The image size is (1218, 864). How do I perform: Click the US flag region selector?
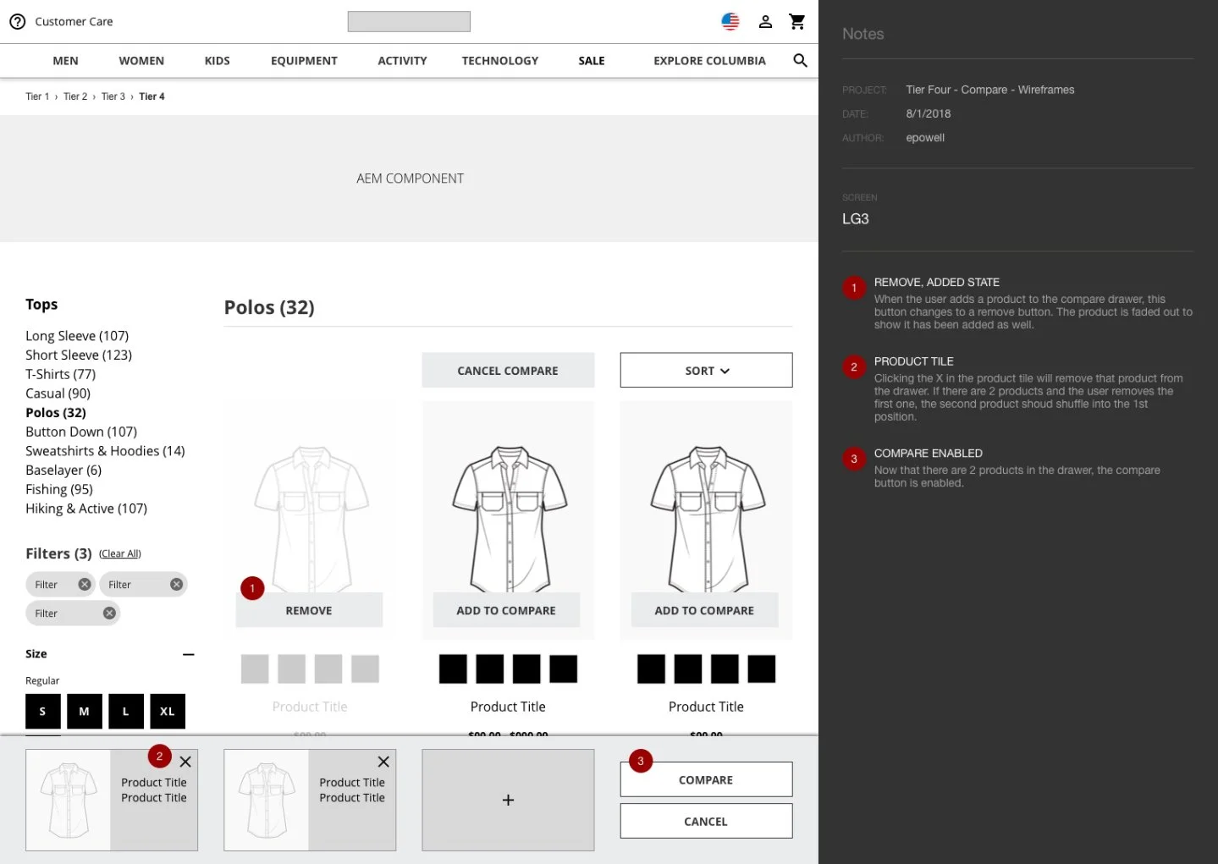coord(730,22)
